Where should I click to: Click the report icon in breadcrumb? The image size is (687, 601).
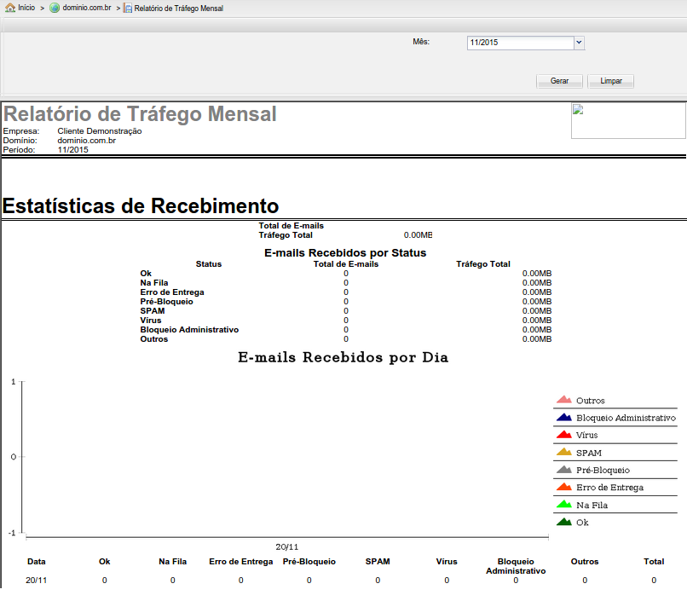127,8
